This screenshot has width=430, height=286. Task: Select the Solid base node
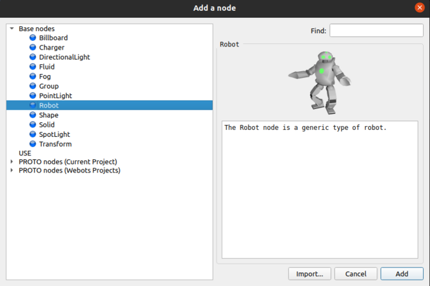pos(47,125)
